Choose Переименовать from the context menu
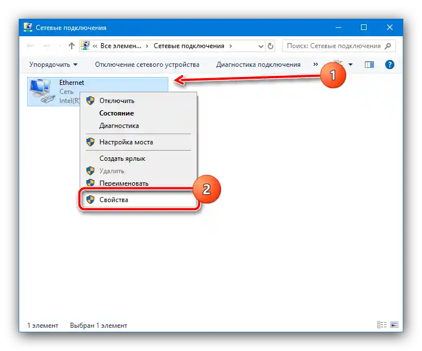 click(138, 183)
